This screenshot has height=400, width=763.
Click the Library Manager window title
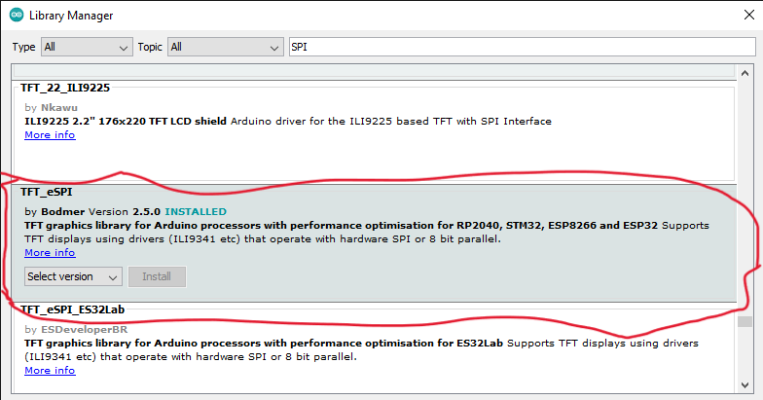(x=71, y=16)
